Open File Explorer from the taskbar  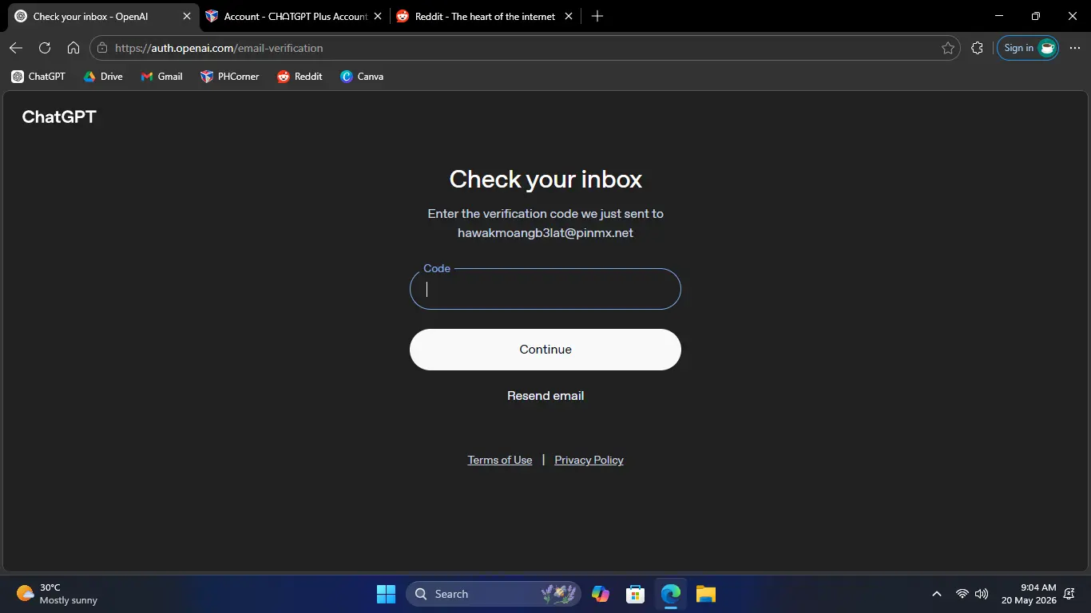(705, 594)
